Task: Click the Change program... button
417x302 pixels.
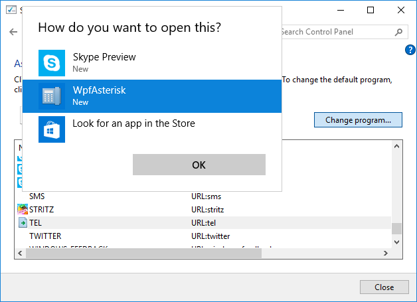Action: coord(358,120)
